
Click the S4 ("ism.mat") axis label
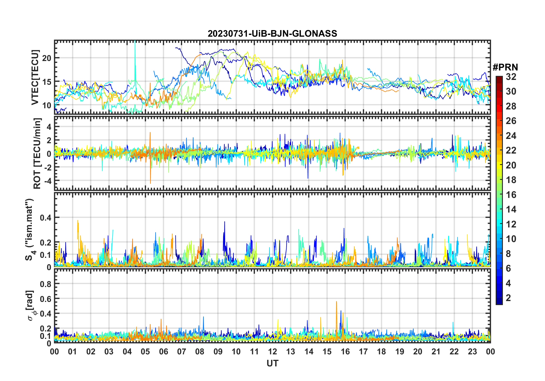coord(30,230)
